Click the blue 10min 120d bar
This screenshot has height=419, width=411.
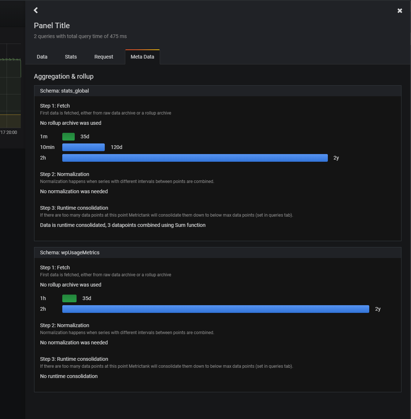pos(84,147)
